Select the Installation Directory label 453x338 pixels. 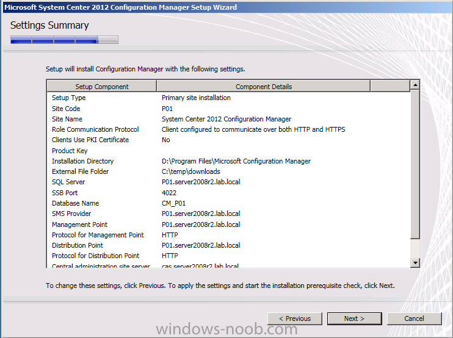click(82, 161)
